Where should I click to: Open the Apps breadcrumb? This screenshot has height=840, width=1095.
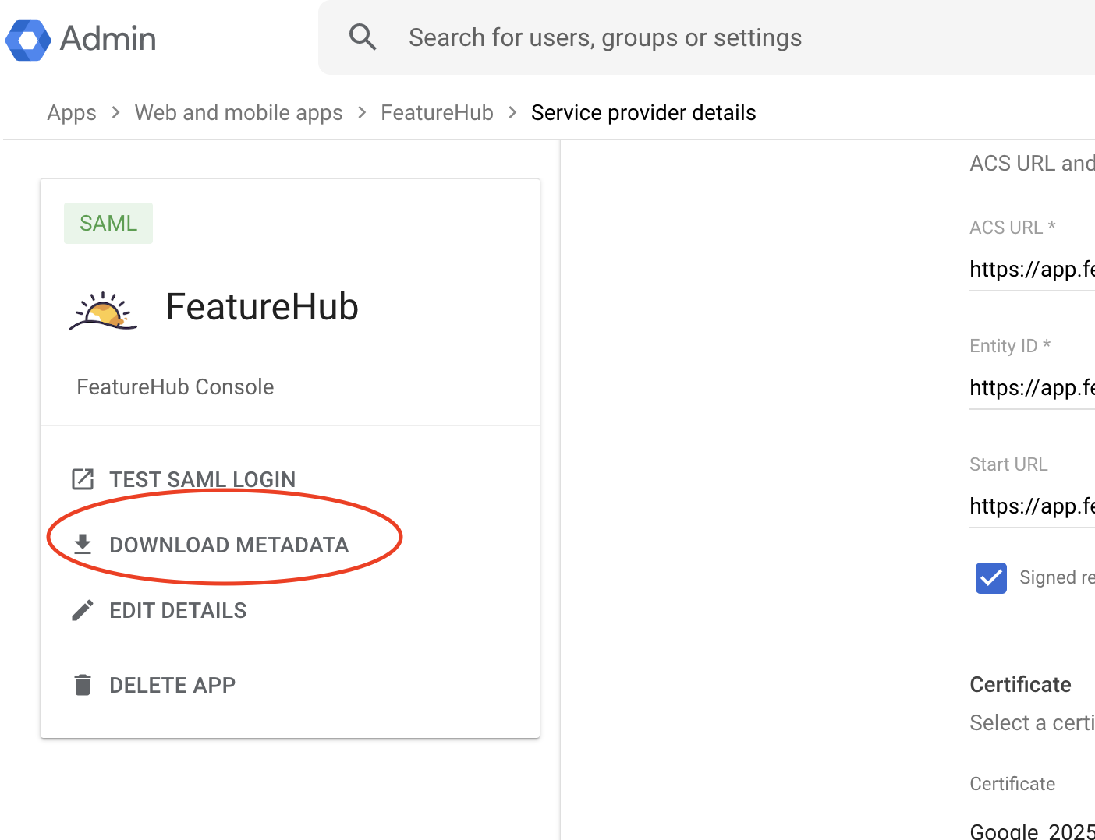point(72,113)
